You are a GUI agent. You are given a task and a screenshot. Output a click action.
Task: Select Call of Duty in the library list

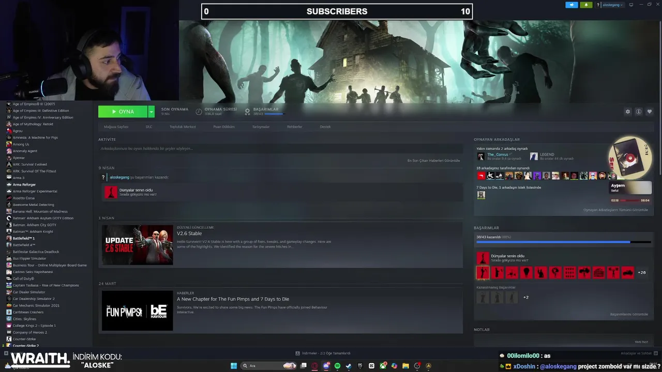click(23, 278)
